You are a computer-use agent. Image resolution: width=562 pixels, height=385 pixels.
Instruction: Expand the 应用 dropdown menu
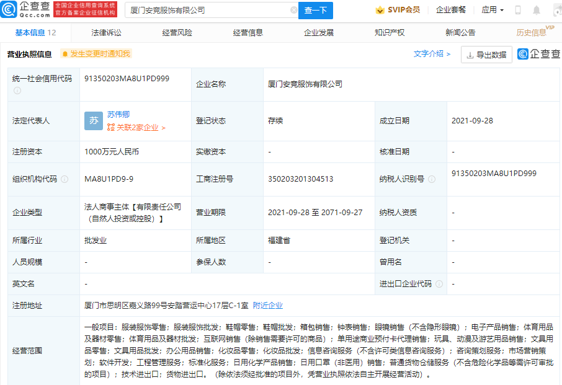click(493, 10)
